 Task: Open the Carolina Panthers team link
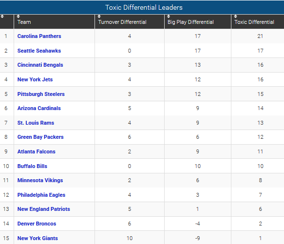coord(39,36)
